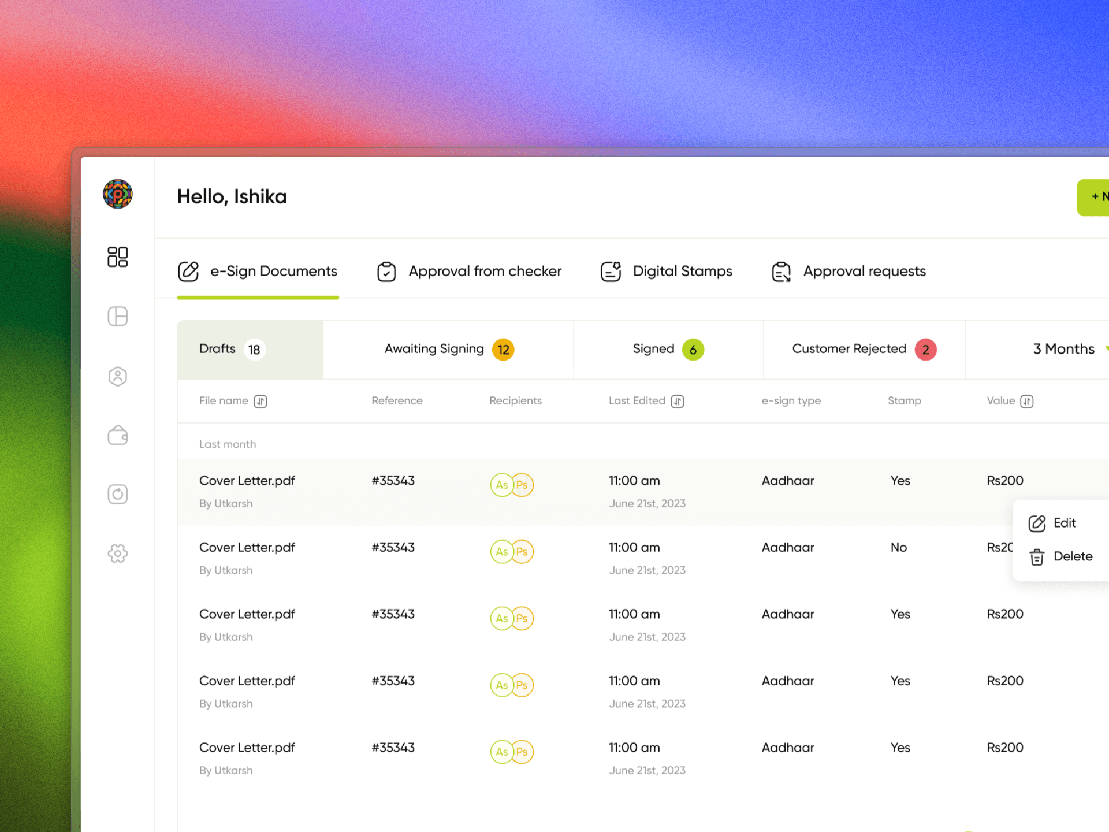1109x832 pixels.
Task: Open the wallet sidebar icon
Action: [117, 435]
